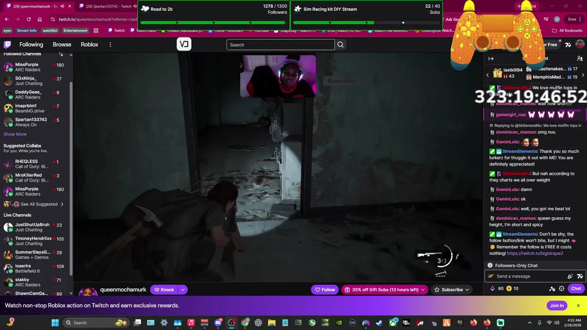This screenshot has width=587, height=330.
Task: Show hidden system tray icons
Action: 530,323
